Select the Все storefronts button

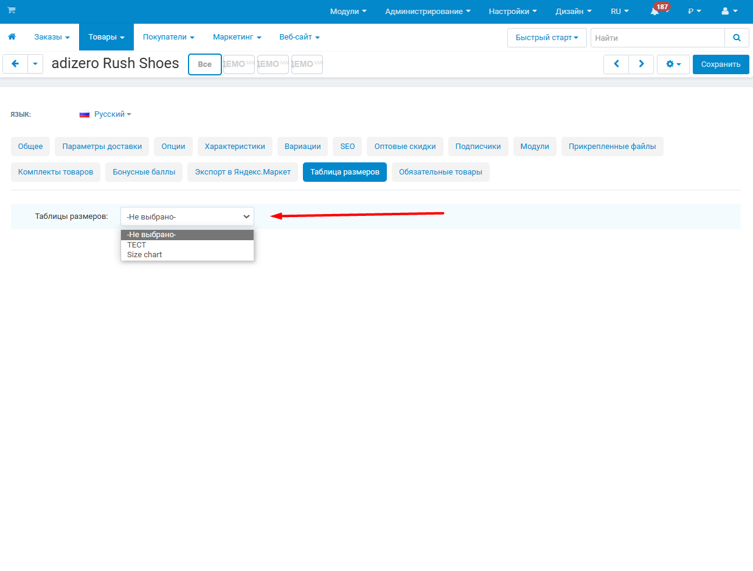[205, 64]
